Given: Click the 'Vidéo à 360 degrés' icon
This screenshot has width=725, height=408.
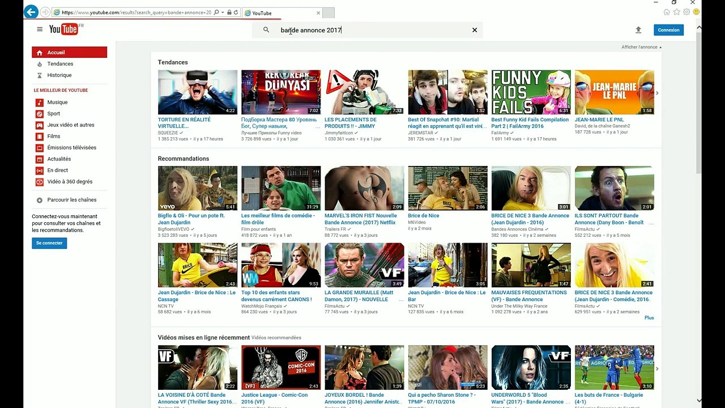Looking at the screenshot, I should click(x=40, y=182).
